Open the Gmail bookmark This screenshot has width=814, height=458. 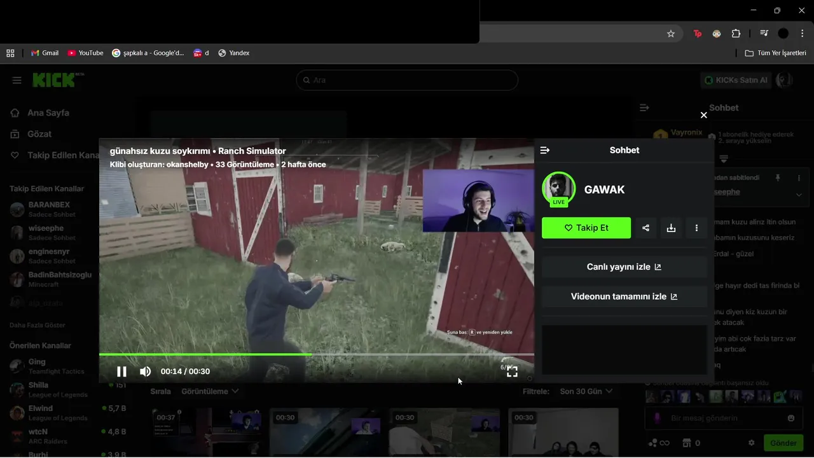45,53
